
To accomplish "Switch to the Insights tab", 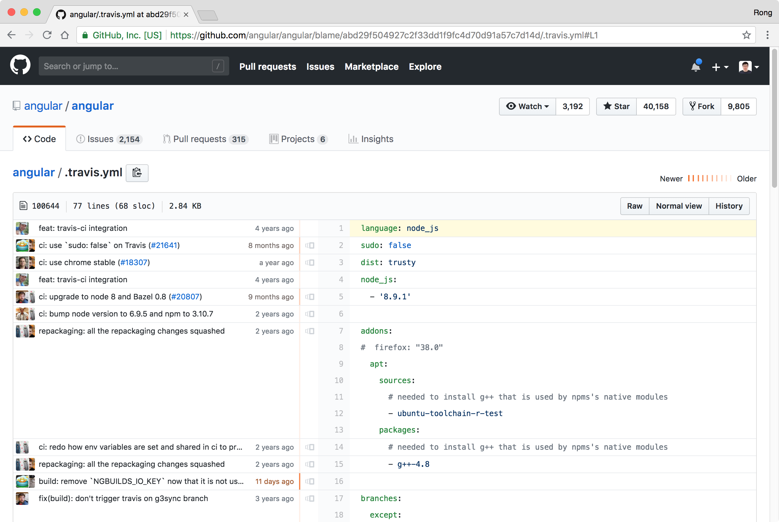I will (371, 139).
